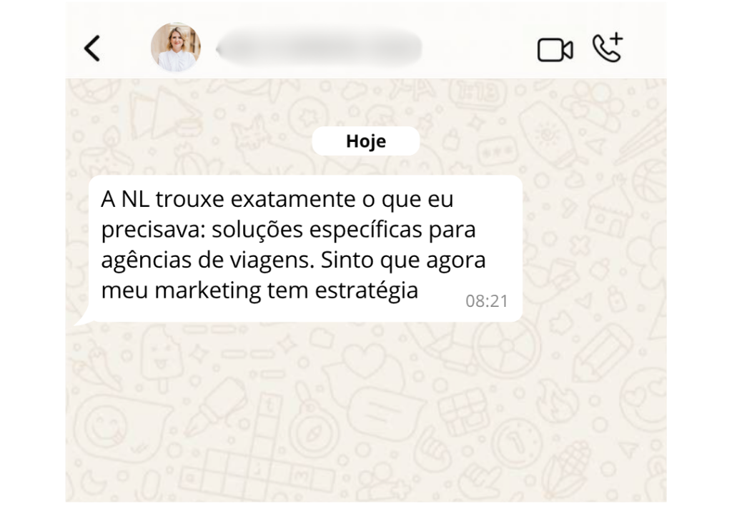
Task: Click the word "trouxe" in the message
Action: (x=190, y=200)
